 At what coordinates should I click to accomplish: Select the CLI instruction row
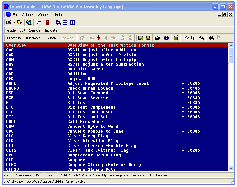pos(115,146)
